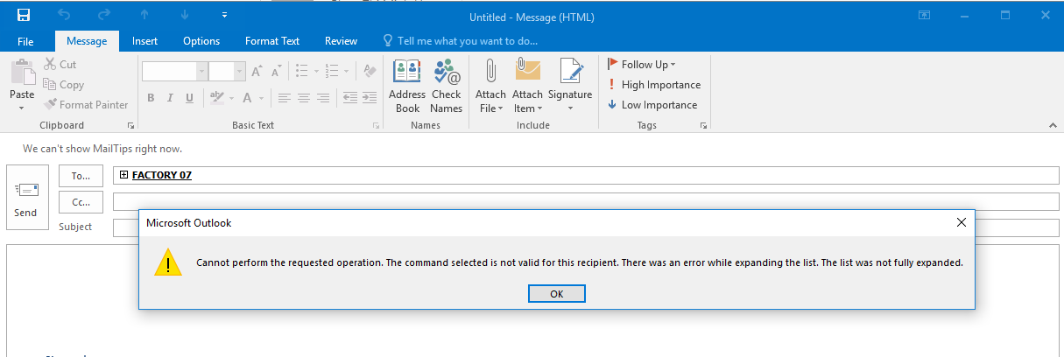Open the Follow Up flag menu
This screenshot has width=1064, height=357.
click(642, 65)
